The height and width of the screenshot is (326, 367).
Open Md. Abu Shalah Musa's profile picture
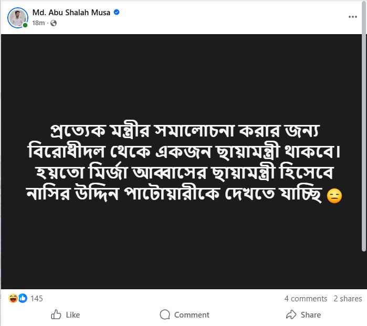coord(17,18)
